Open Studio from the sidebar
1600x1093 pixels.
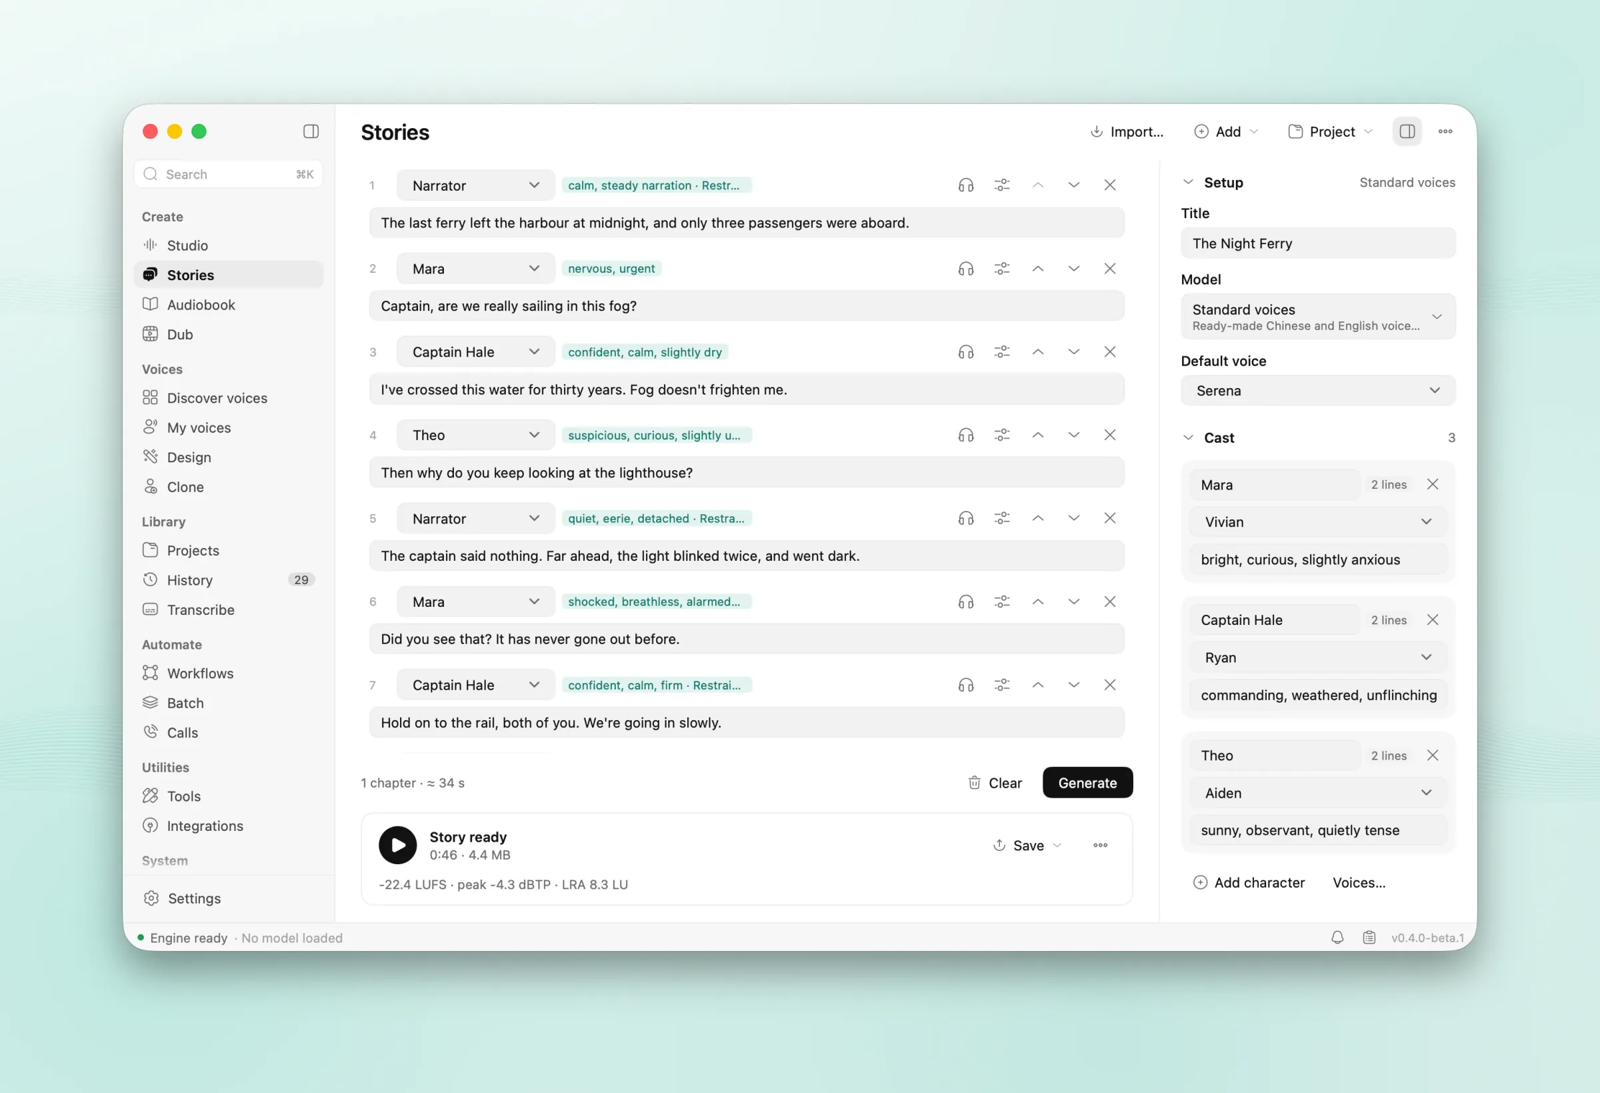point(229,245)
